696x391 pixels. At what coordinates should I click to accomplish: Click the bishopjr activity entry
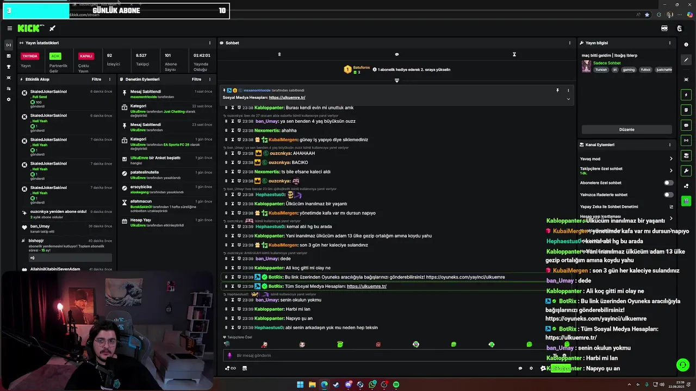66,250
